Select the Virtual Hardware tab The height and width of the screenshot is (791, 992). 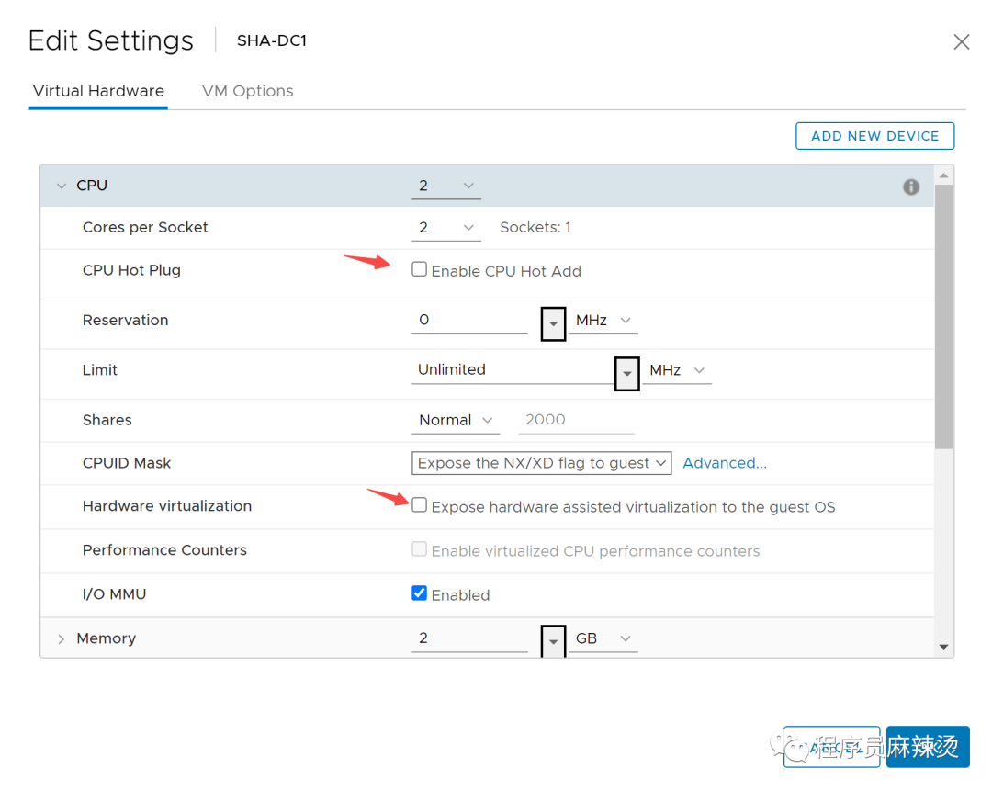tap(98, 91)
